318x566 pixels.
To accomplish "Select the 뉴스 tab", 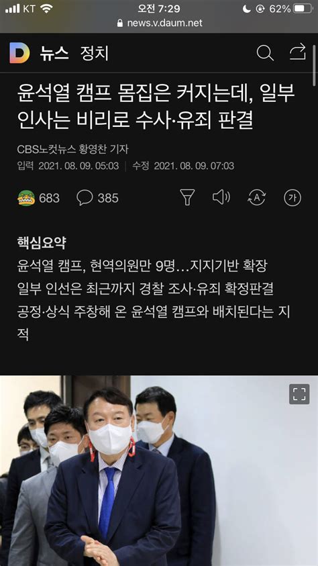I will pos(54,54).
